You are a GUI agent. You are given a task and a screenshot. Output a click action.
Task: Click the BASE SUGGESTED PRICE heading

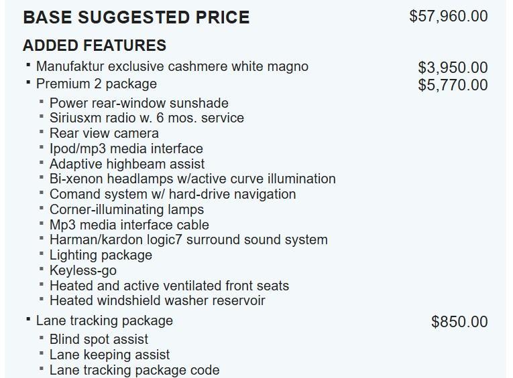[x=136, y=17]
